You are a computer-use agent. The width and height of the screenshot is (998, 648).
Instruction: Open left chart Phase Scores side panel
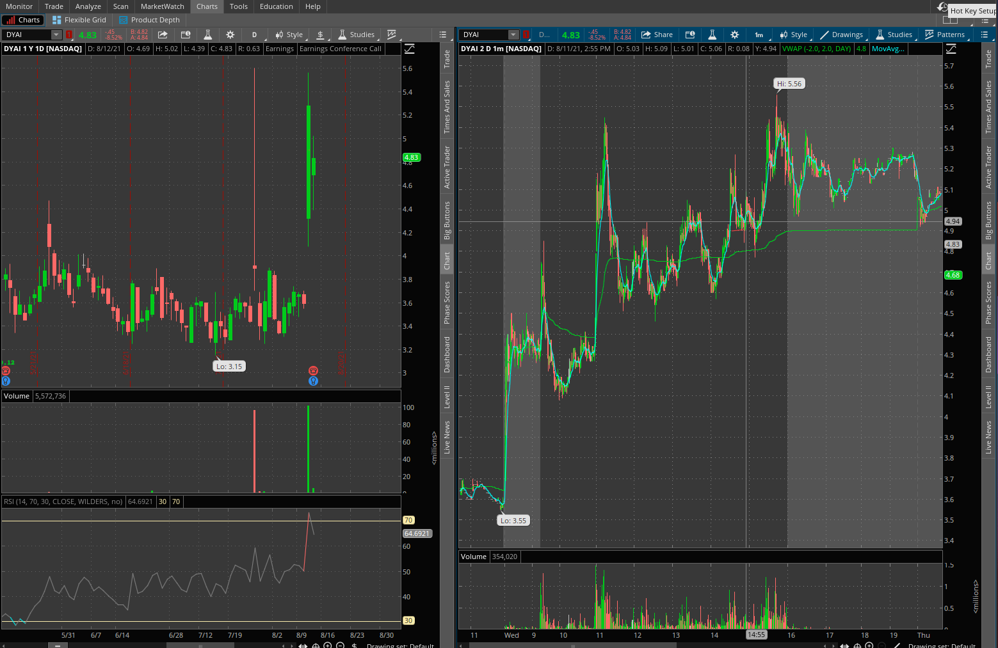(x=447, y=303)
